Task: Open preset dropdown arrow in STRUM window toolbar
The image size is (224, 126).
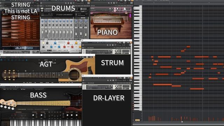Action: point(93,43)
